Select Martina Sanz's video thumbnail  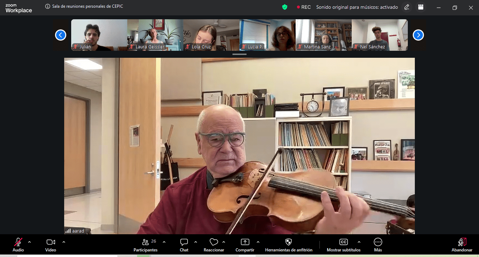pos(324,35)
